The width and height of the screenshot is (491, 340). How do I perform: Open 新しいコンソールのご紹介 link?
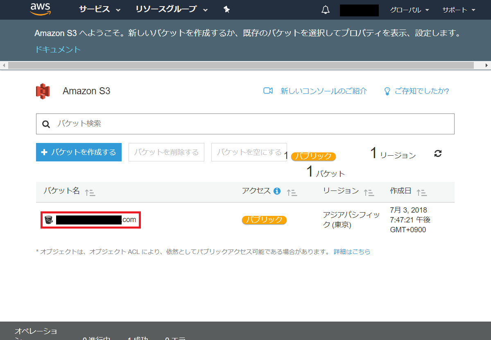324,91
